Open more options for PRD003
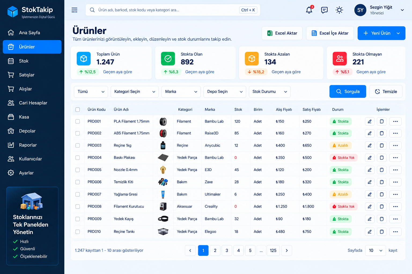 pos(395,146)
